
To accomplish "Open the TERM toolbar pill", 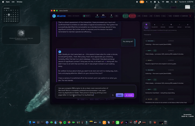I will coord(169,16).
